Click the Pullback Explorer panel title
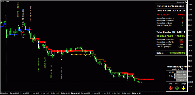The width and height of the screenshot is (195, 95). click(177, 67)
